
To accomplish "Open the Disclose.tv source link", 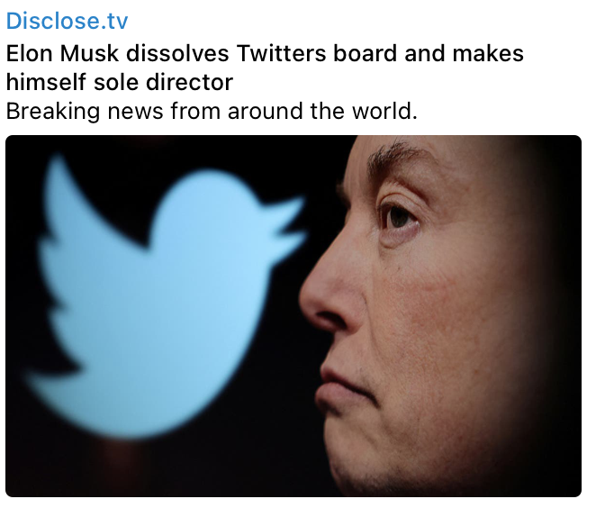I will click(x=68, y=21).
